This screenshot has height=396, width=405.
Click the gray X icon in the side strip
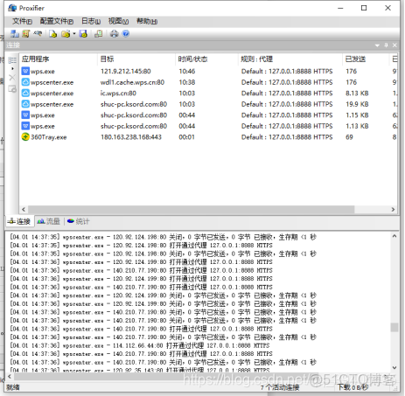(12, 78)
